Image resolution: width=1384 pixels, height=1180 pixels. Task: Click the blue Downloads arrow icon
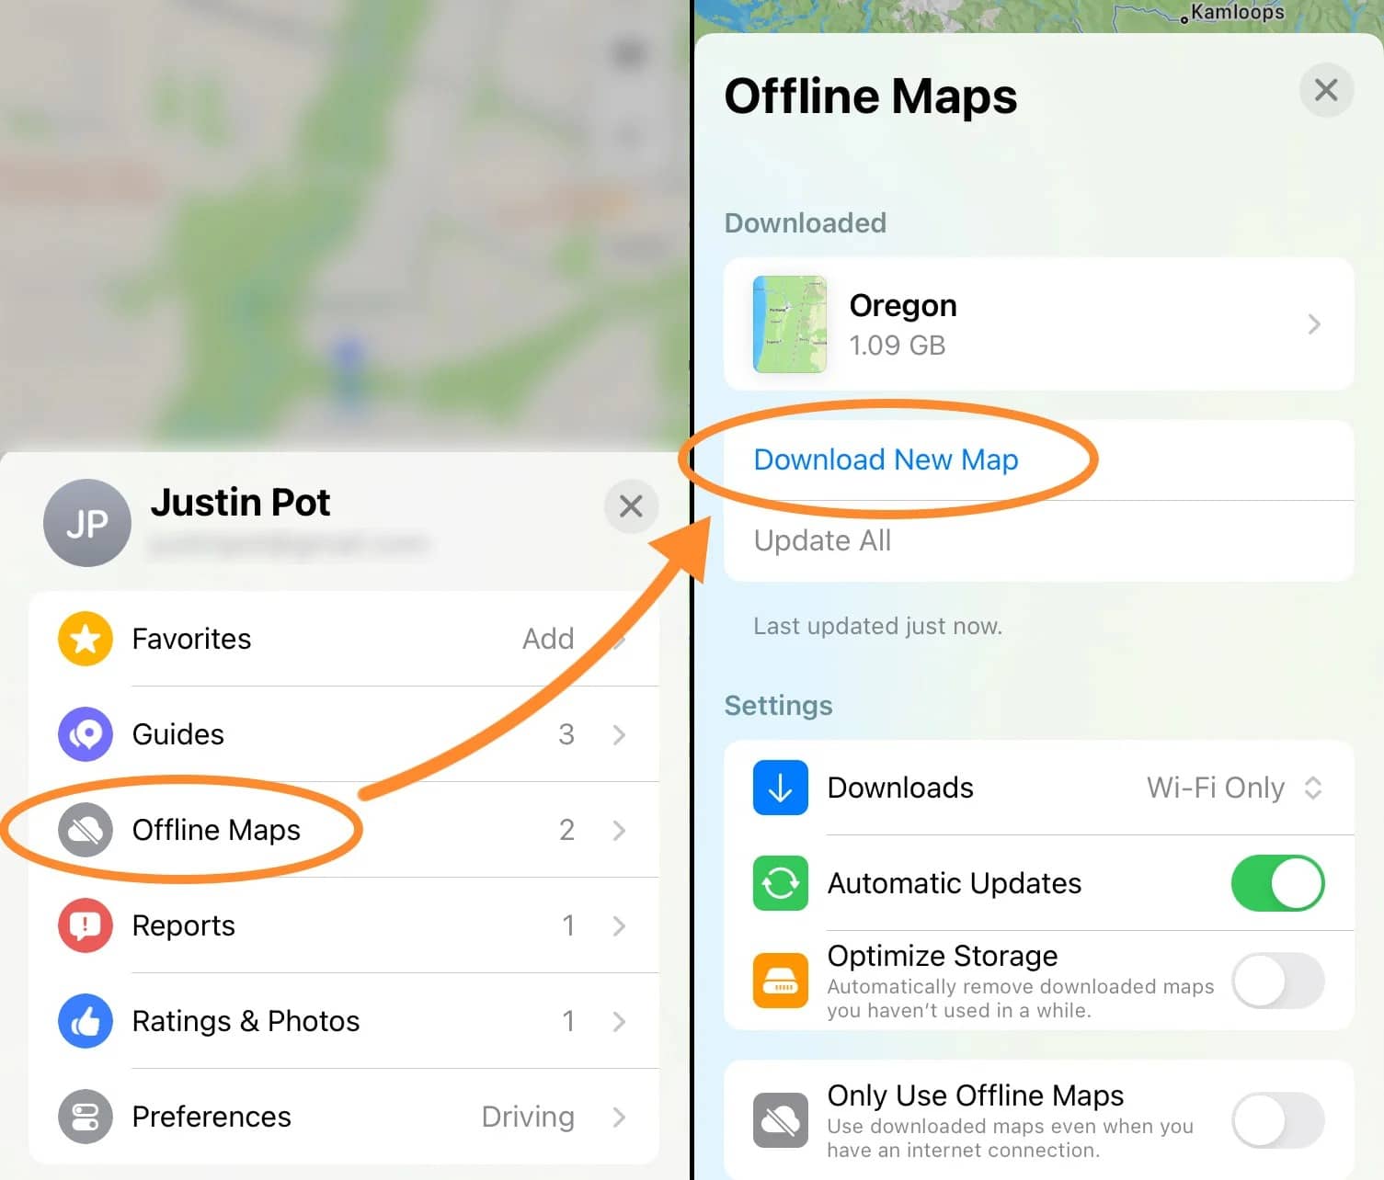[x=781, y=788]
